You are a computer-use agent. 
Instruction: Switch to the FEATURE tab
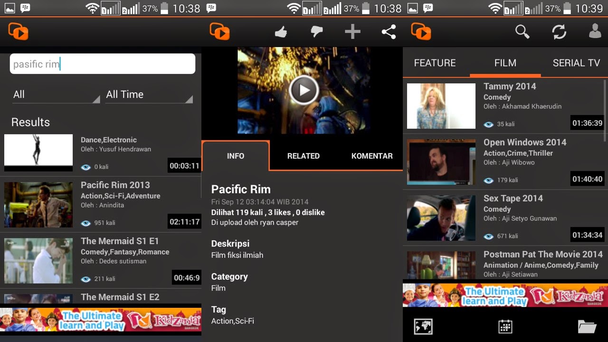click(435, 63)
